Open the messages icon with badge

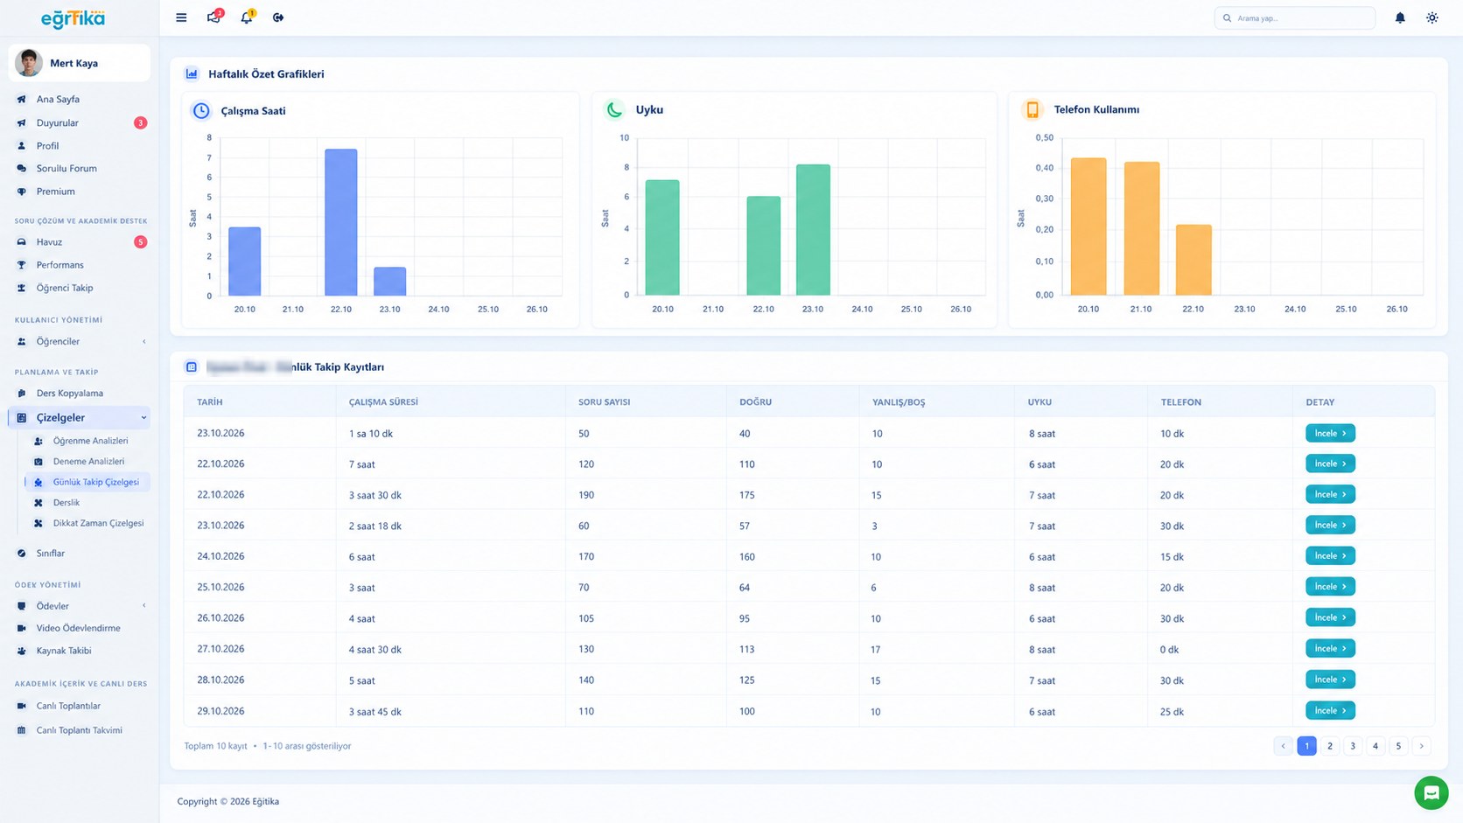pyautogui.click(x=214, y=17)
